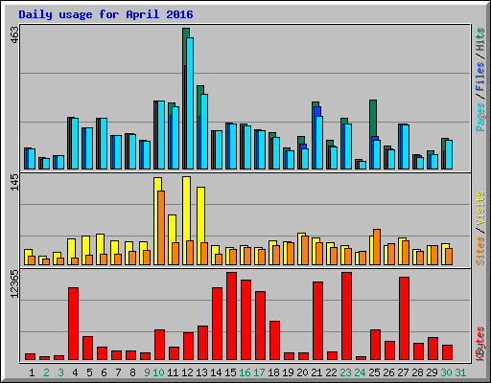Select the "Sites" legend word
The image size is (491, 383).
[479, 251]
